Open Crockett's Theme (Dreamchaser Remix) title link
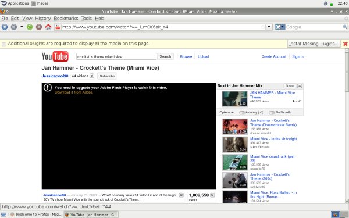The width and height of the screenshot is (349, 218). click(273, 123)
